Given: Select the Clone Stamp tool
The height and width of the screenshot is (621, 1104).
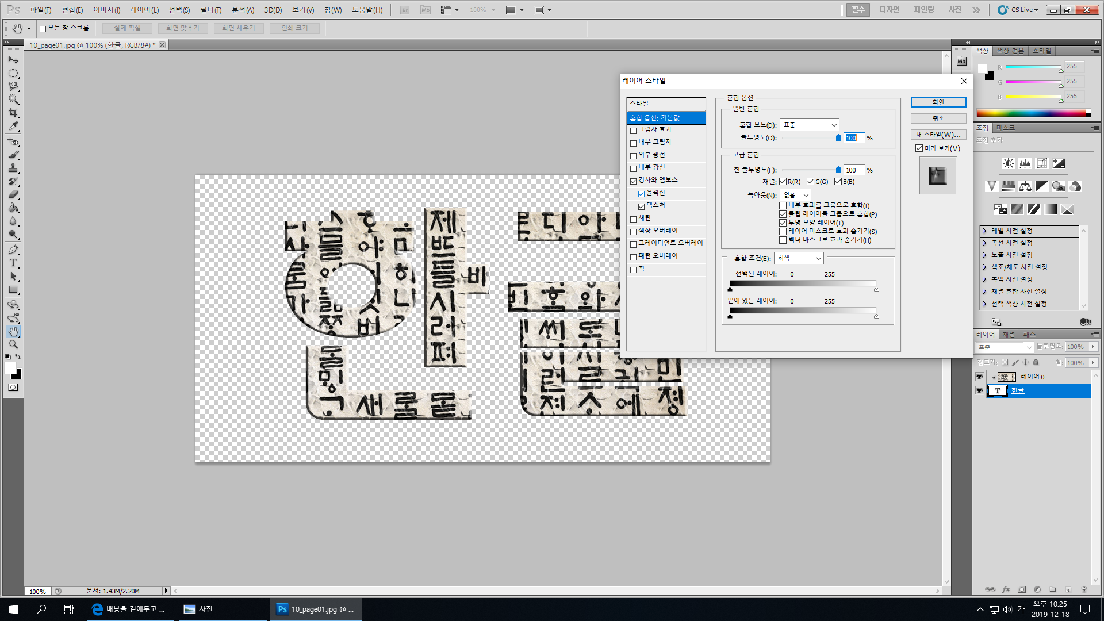Looking at the screenshot, I should pyautogui.click(x=13, y=168).
